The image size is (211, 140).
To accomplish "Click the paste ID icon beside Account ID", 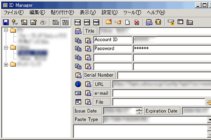I will [88, 41].
